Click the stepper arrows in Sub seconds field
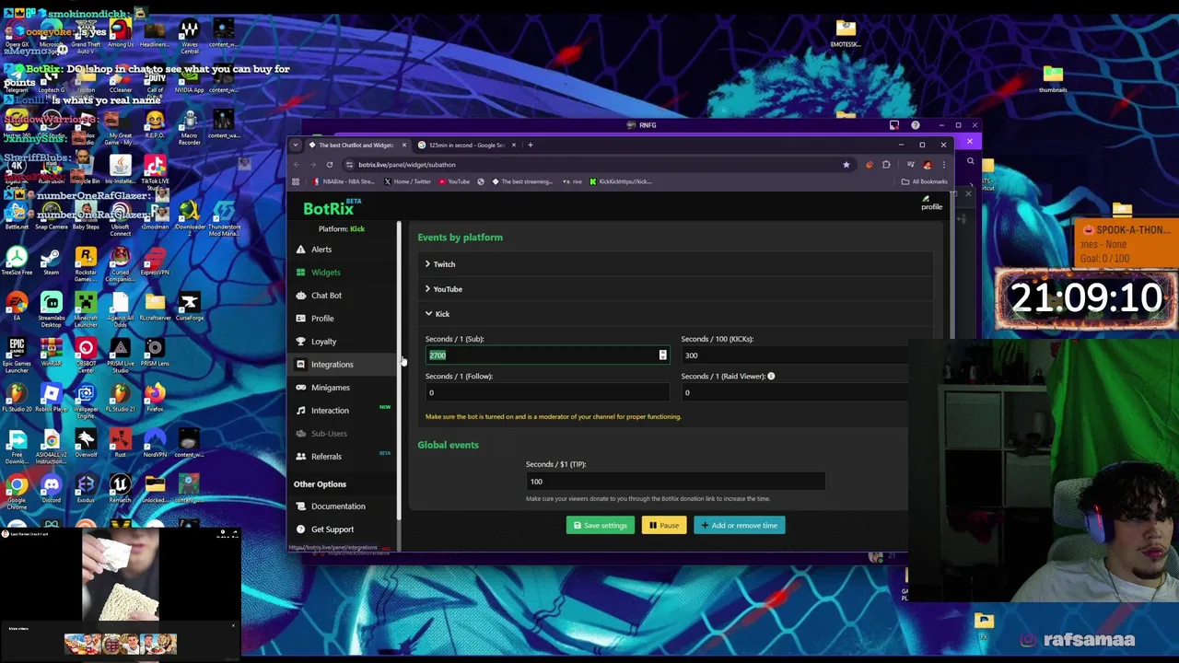Viewport: 1179px width, 663px height. coord(662,355)
